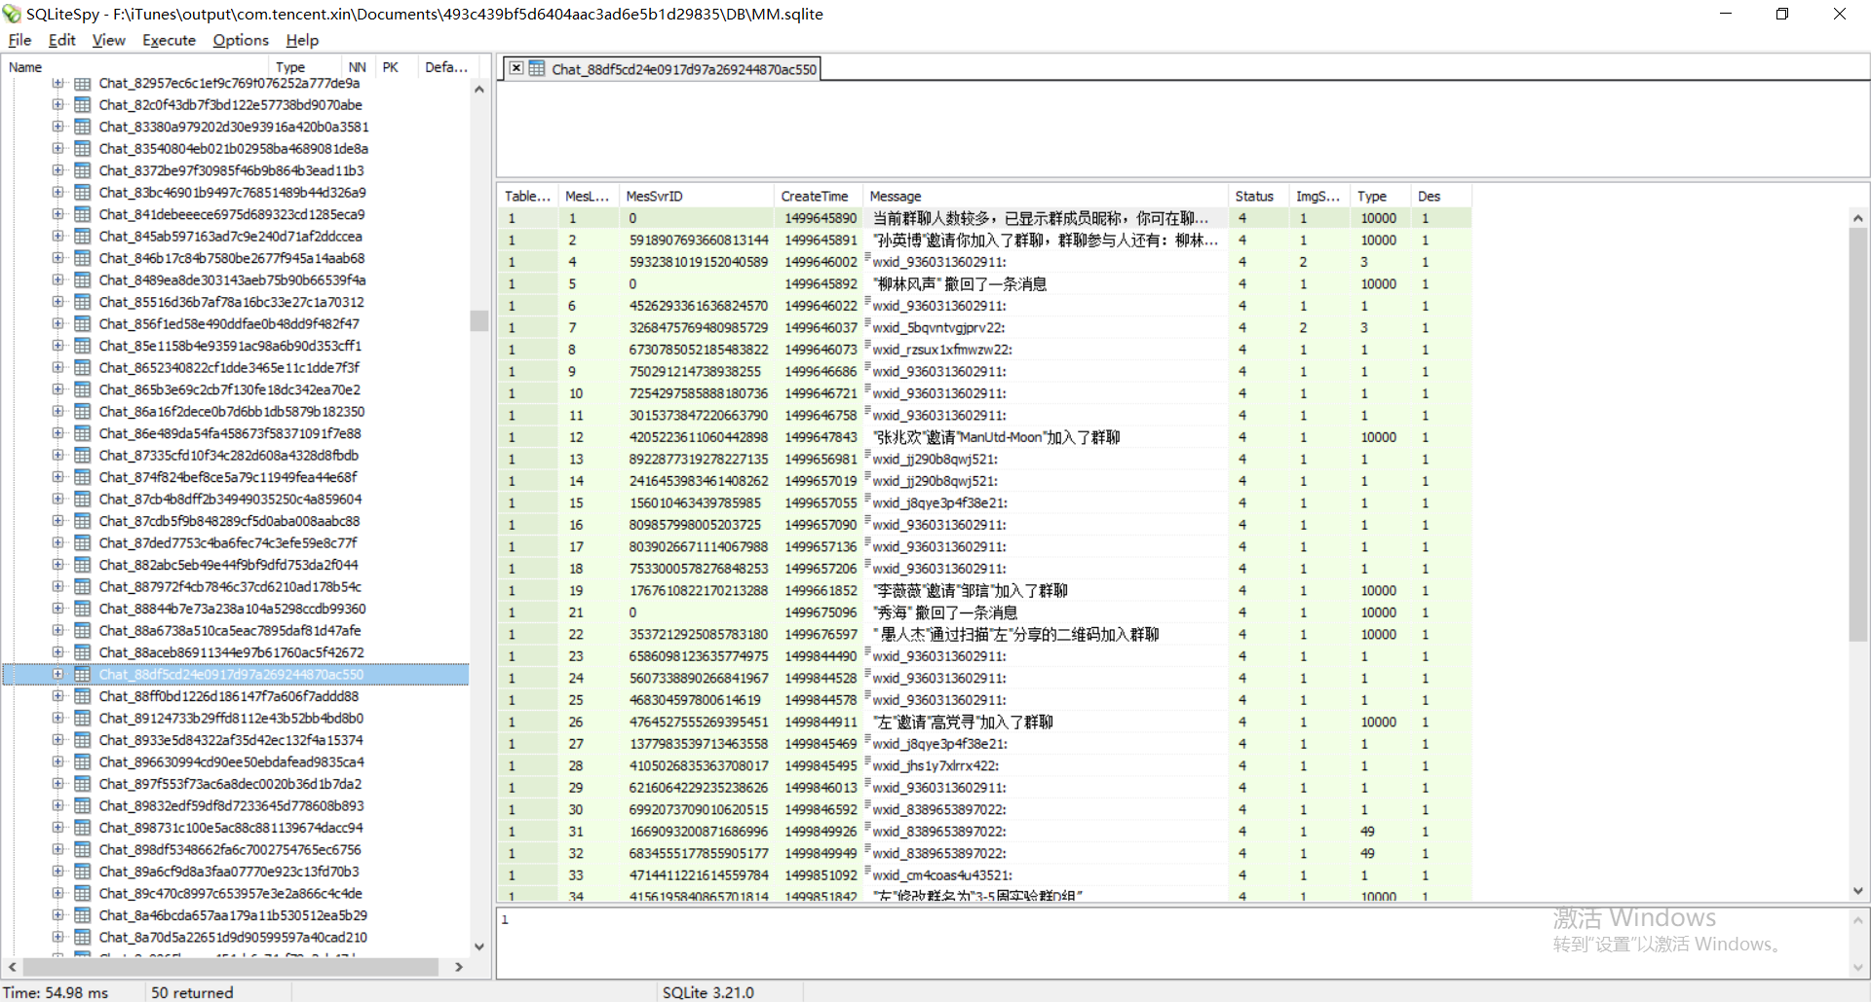This screenshot has width=1871, height=1002.
Task: Click table icon of Chat_845ab597163ad7c9e240d71af2ddccea
Action: pos(83,236)
